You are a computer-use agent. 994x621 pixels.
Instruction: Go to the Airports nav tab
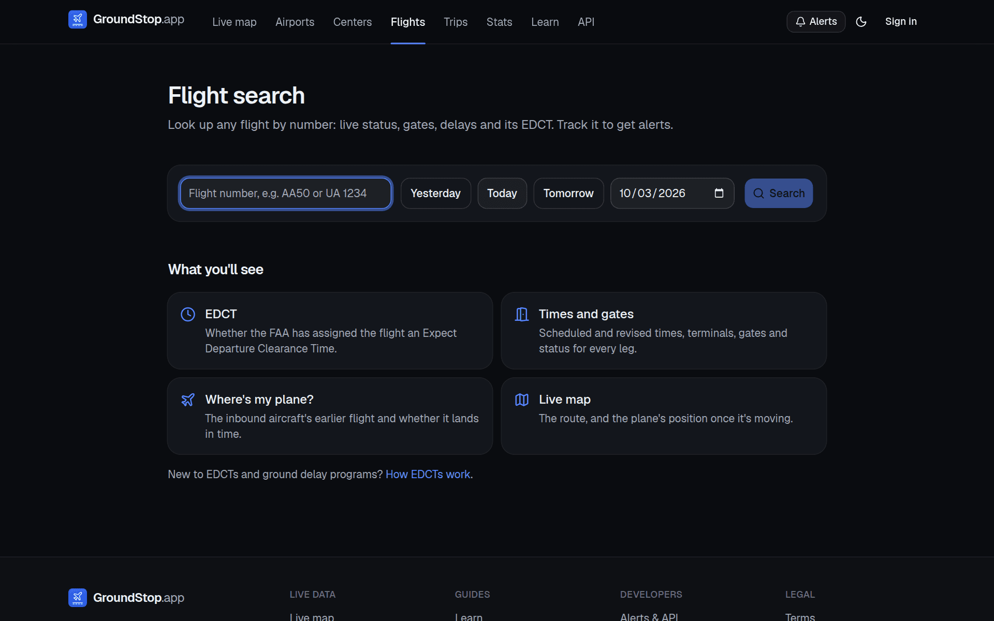pyautogui.click(x=295, y=22)
